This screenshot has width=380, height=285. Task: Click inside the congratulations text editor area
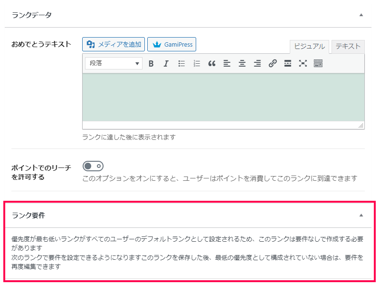point(223,98)
